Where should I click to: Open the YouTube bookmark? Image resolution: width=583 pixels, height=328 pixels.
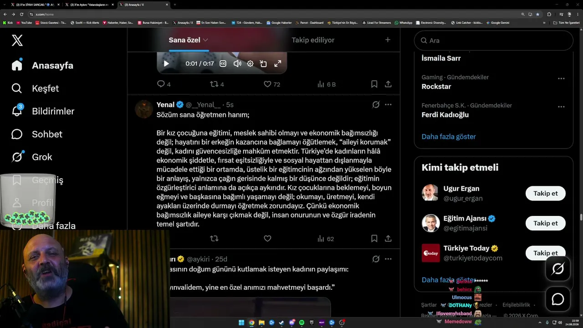(x=24, y=22)
